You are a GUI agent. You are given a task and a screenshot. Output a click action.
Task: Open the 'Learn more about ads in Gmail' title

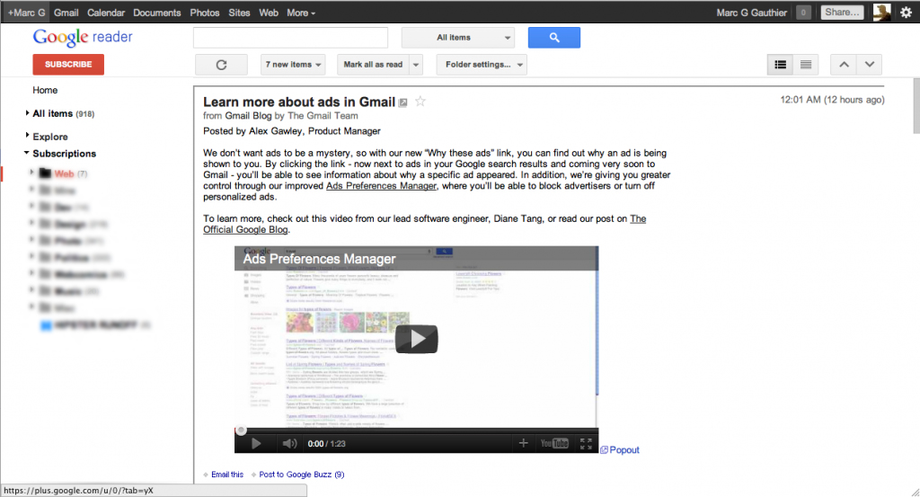pyautogui.click(x=299, y=102)
